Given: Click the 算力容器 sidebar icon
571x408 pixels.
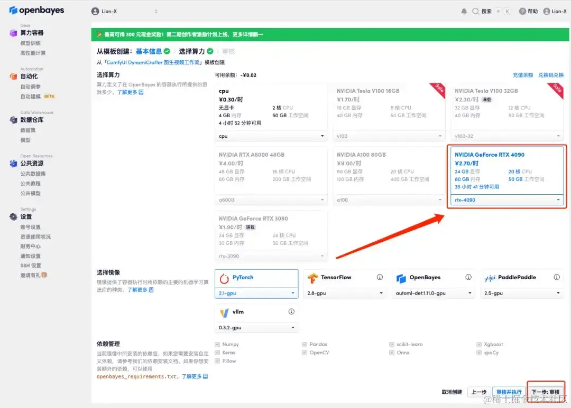Looking at the screenshot, I should point(13,33).
